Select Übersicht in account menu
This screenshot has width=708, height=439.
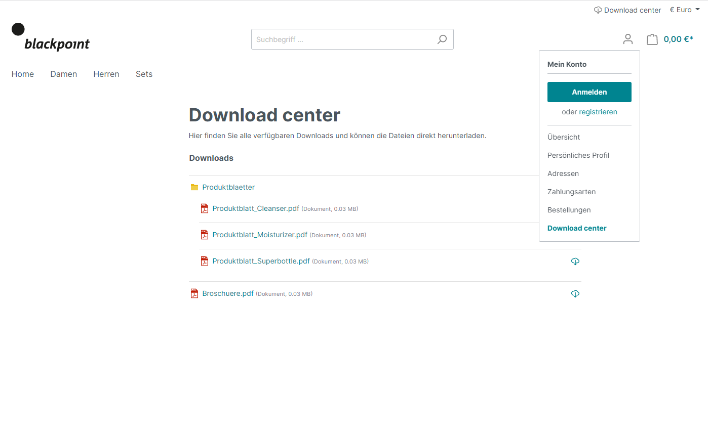pos(564,137)
